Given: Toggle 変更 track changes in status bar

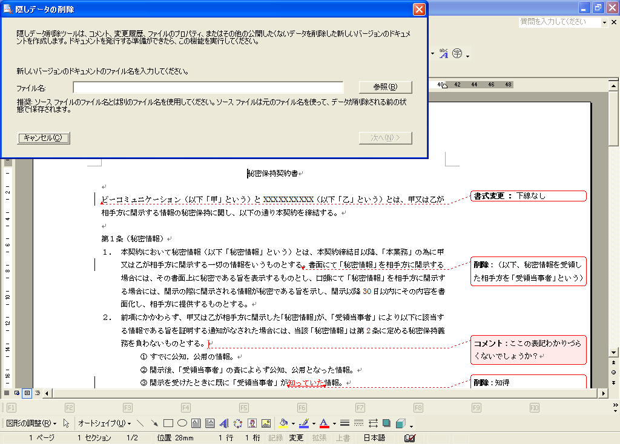Looking at the screenshot, I should (296, 438).
